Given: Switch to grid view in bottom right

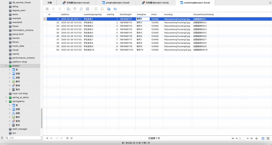Looking at the screenshot, I should point(263,138).
